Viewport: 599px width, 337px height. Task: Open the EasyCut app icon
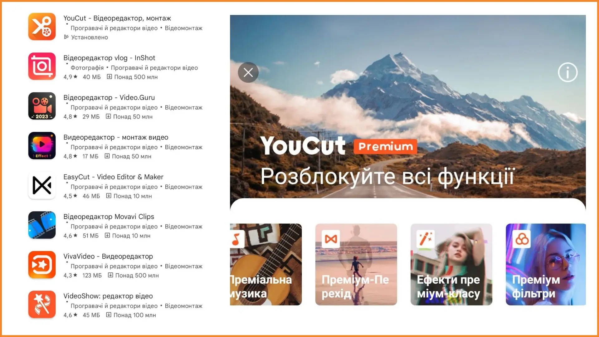[42, 185]
